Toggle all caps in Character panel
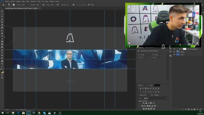This screenshot has height=115, width=204. pos(146,88)
